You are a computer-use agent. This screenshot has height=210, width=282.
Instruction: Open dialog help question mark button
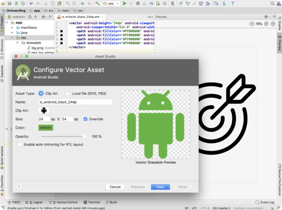point(19,187)
